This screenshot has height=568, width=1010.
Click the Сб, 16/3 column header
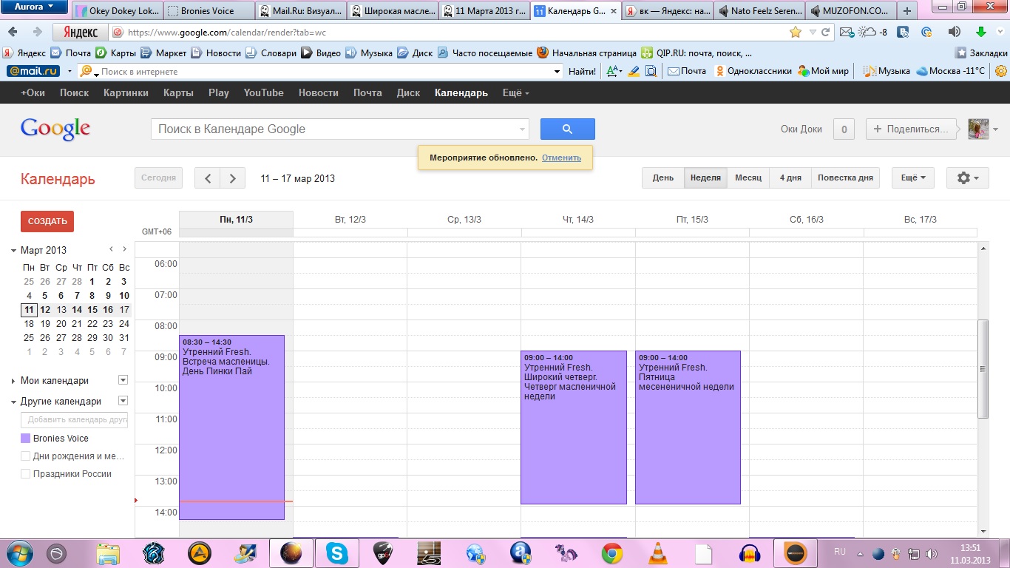[806, 220]
